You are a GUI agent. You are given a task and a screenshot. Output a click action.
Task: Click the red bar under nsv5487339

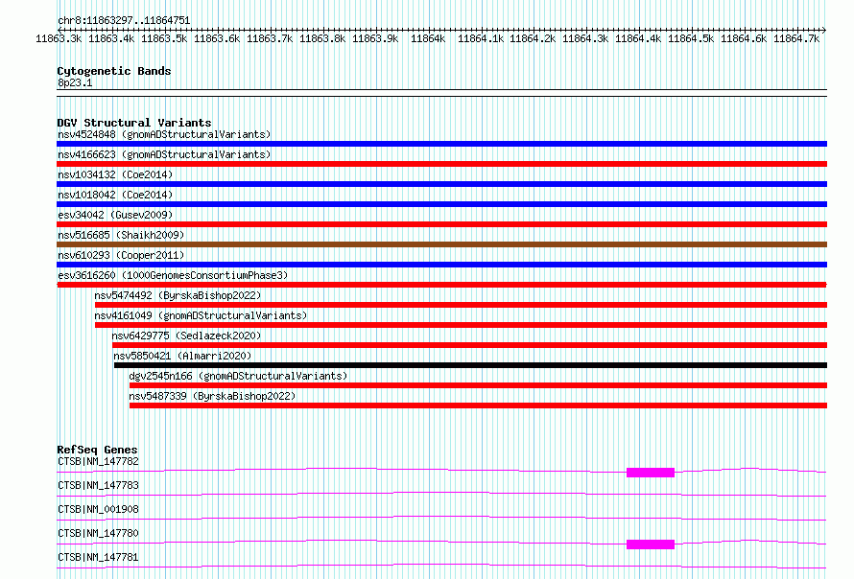pos(478,405)
